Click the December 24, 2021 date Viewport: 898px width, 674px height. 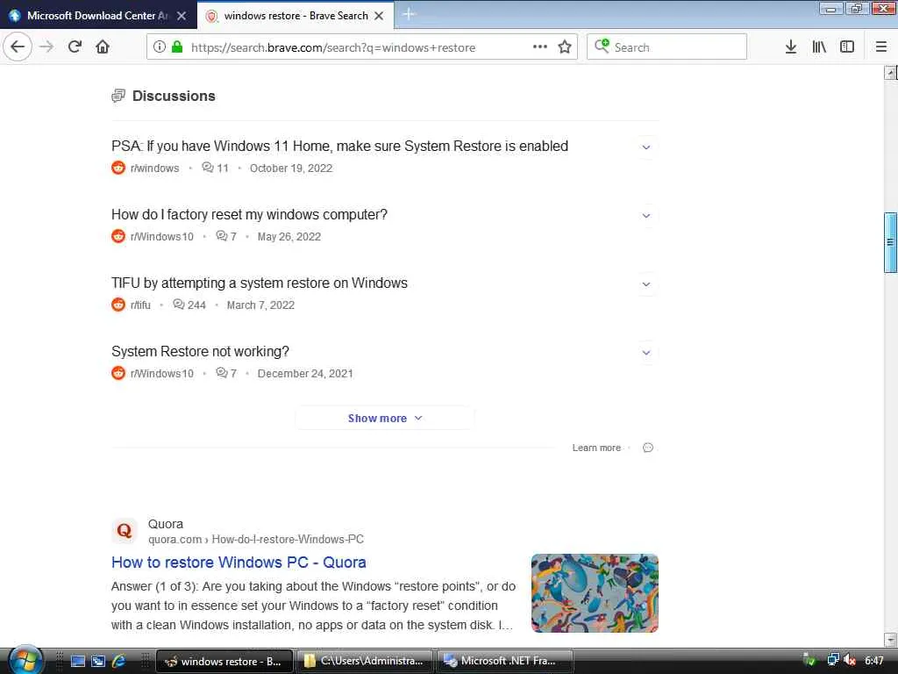pyautogui.click(x=305, y=373)
